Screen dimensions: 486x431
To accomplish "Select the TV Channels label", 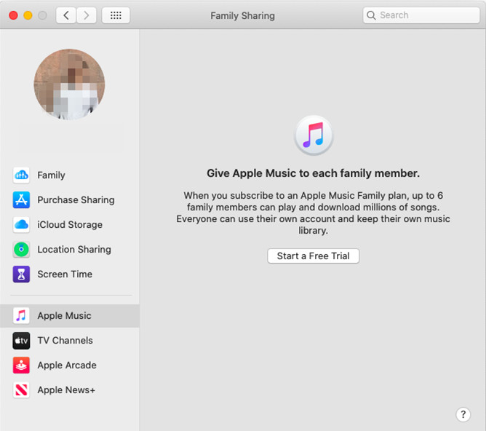I will (x=65, y=341).
